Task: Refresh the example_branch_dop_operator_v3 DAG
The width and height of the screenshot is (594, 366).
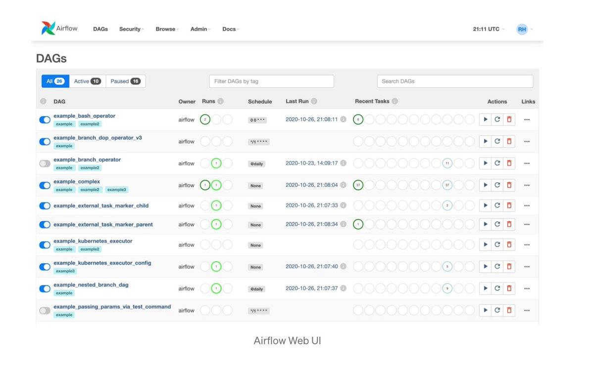Action: coord(497,141)
